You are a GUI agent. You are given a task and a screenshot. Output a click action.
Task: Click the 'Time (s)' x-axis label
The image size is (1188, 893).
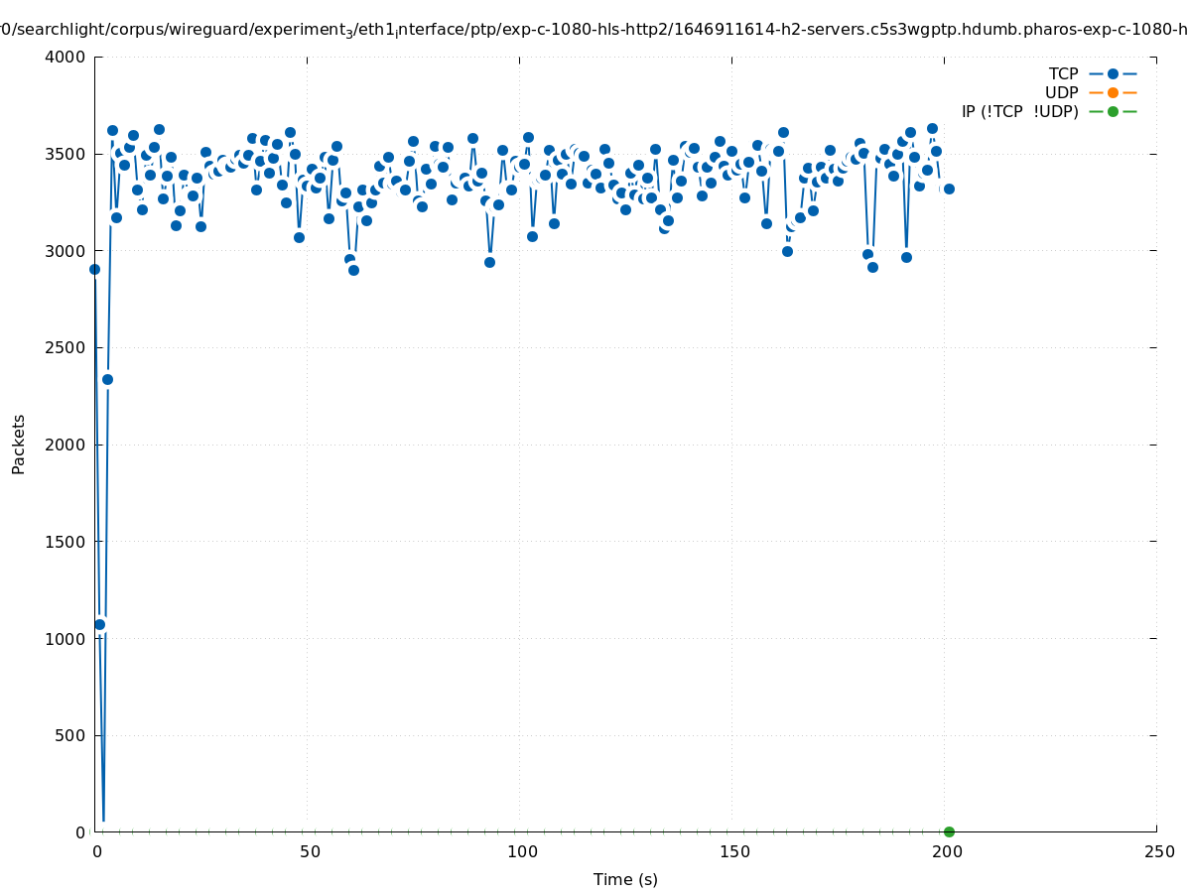pos(625,879)
